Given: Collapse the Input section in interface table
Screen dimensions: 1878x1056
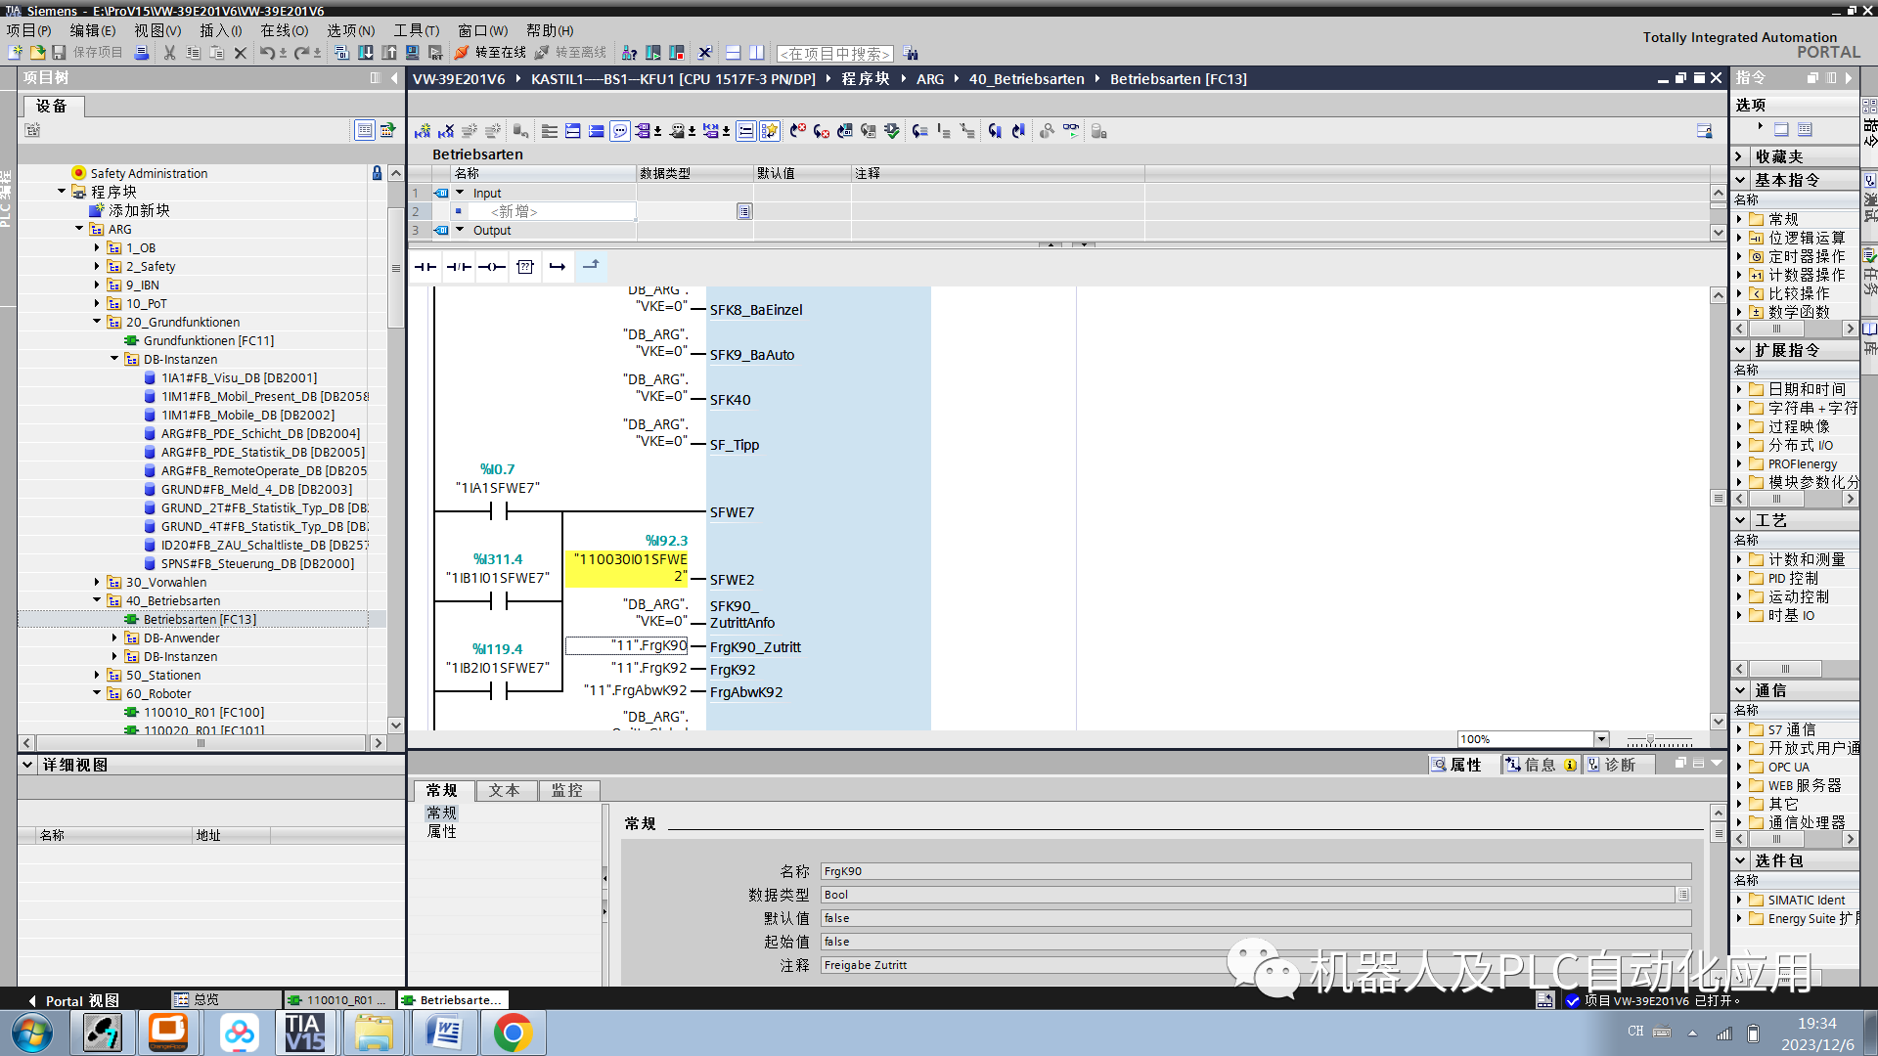Looking at the screenshot, I should pos(460,193).
